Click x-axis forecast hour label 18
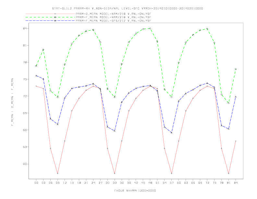 pos(79,183)
